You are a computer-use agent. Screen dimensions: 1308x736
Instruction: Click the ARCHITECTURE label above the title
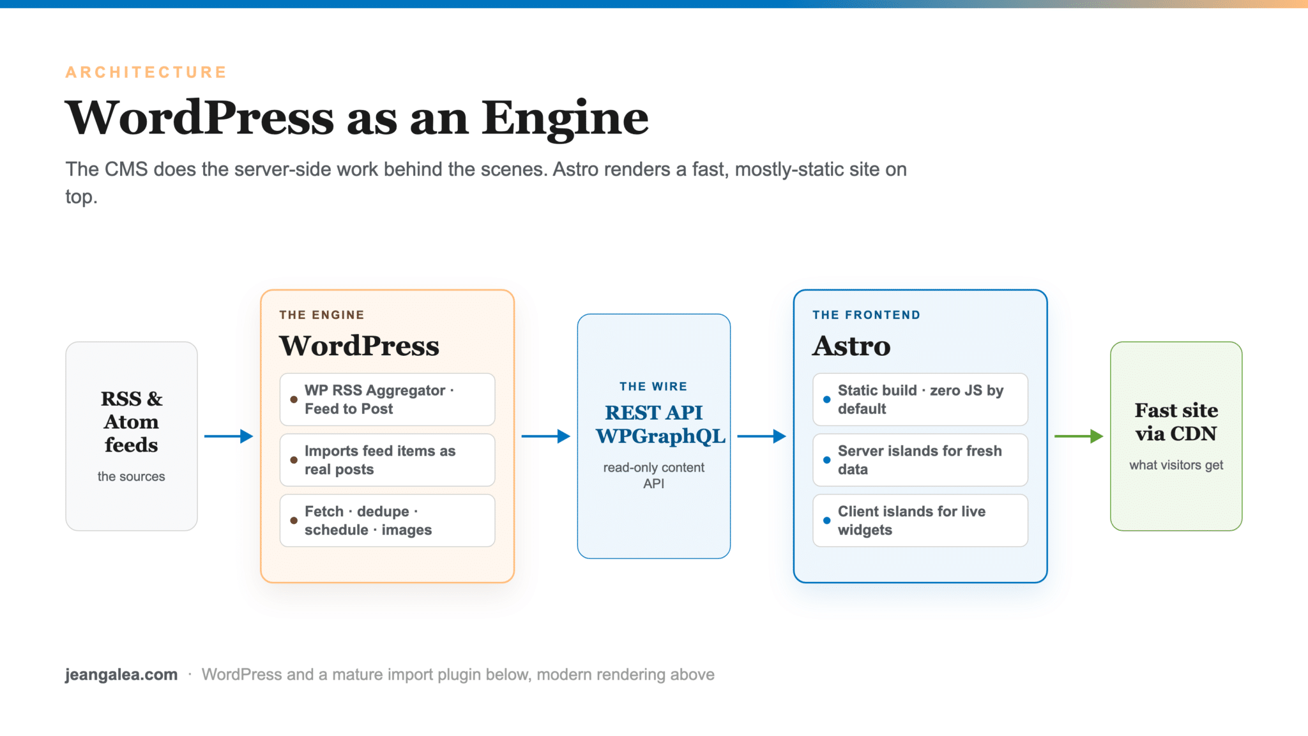pos(146,72)
